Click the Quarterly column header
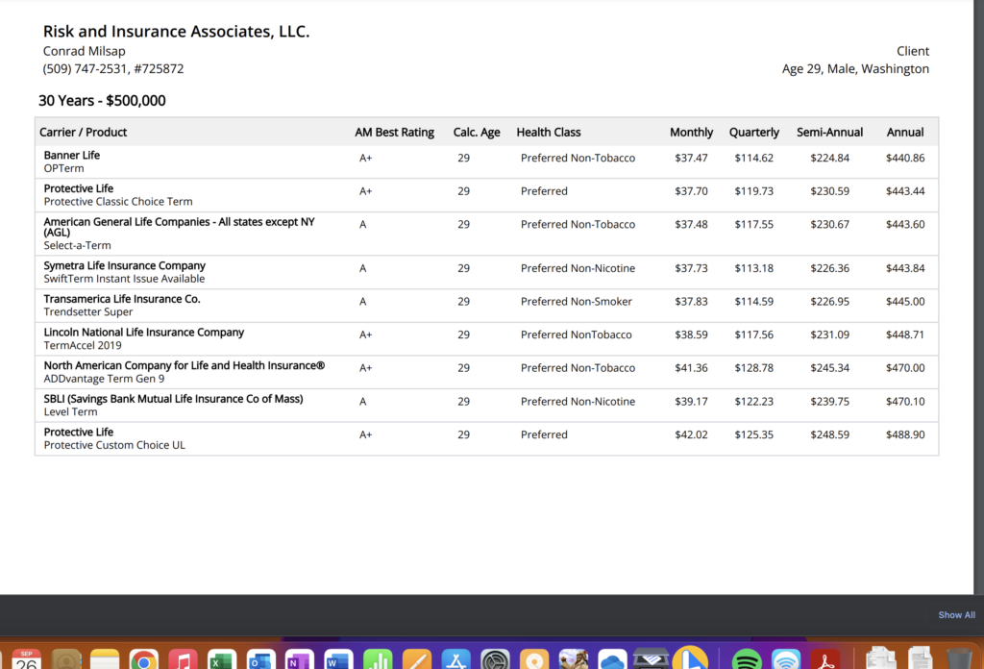The height and width of the screenshot is (669, 984). [753, 133]
